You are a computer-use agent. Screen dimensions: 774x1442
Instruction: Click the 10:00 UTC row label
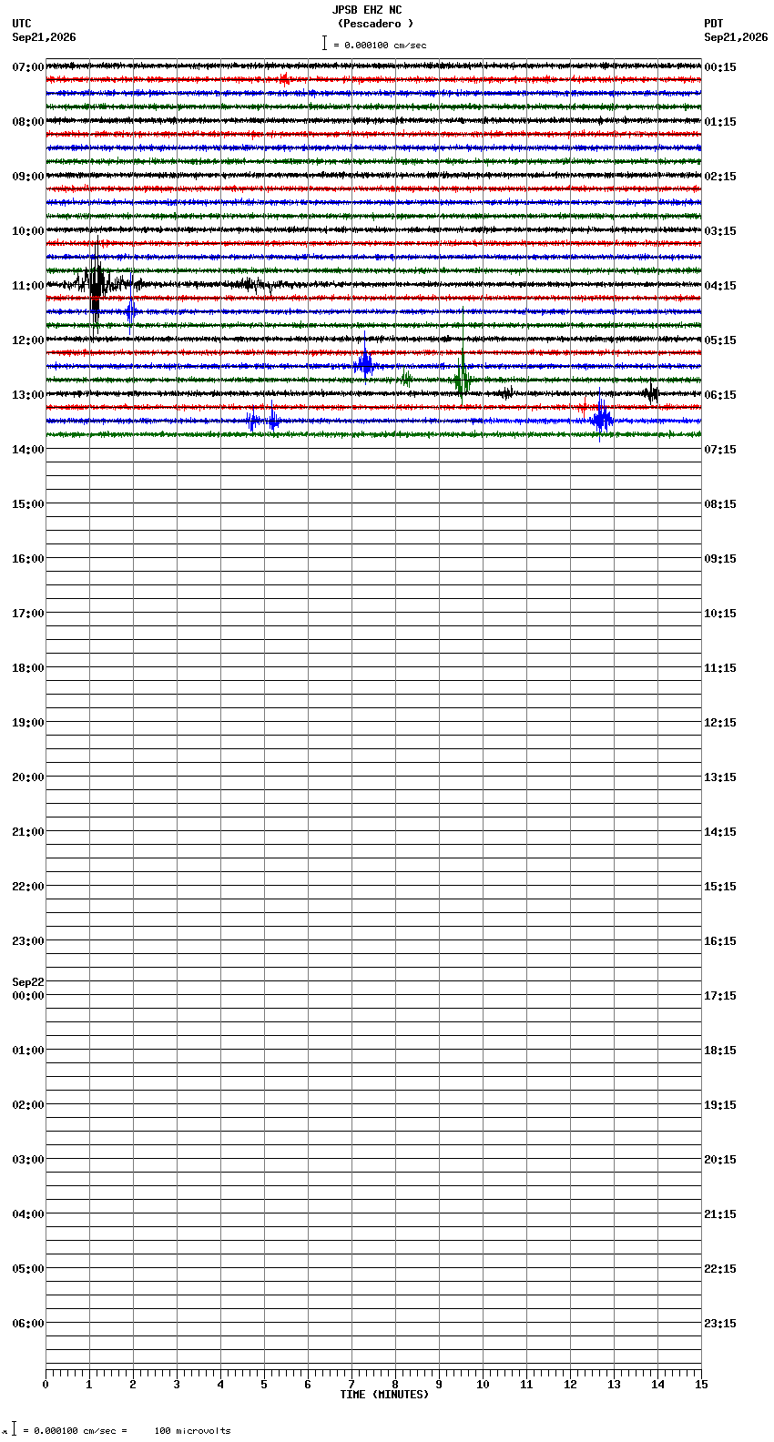[28, 231]
